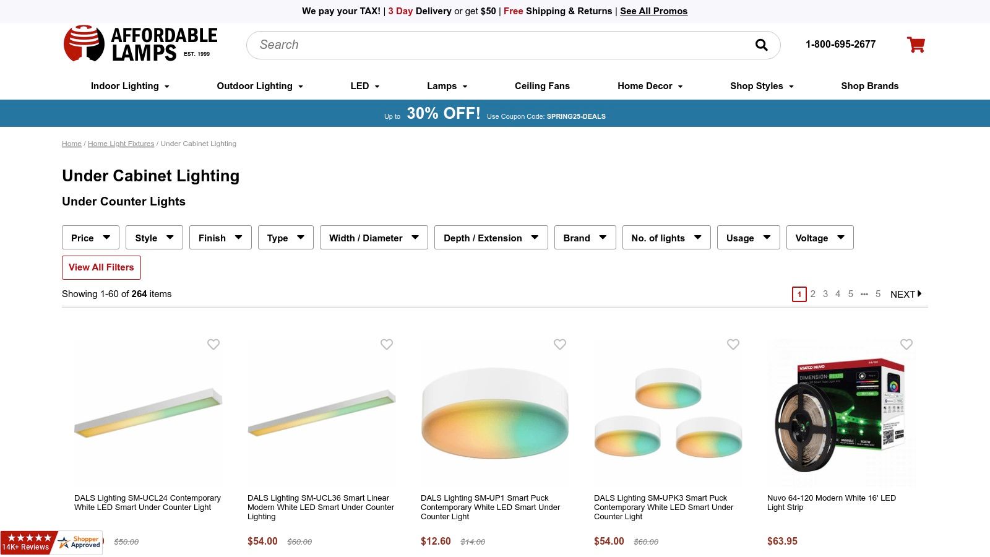Viewport: 990px width, 557px height.
Task: Open the Brand filter dropdown
Action: click(x=585, y=238)
